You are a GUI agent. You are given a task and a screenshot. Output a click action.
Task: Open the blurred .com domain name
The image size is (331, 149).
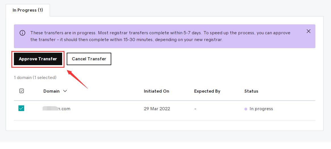pos(56,109)
